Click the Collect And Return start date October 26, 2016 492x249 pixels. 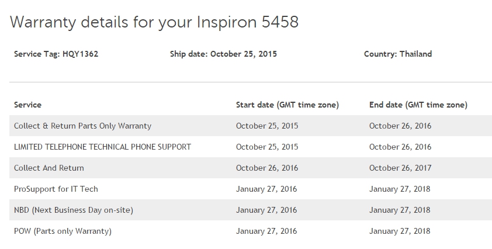click(267, 168)
